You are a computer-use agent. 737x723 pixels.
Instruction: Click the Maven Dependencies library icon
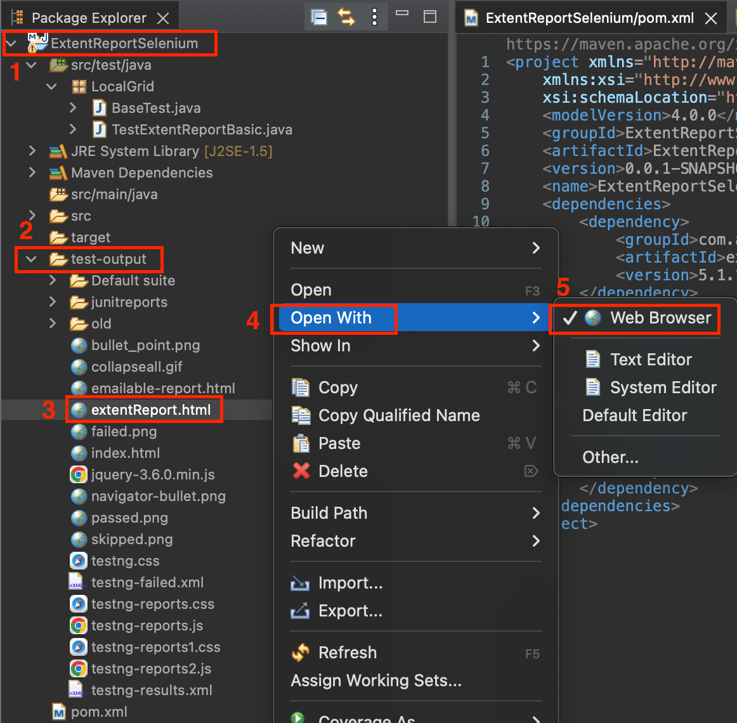[x=58, y=173]
